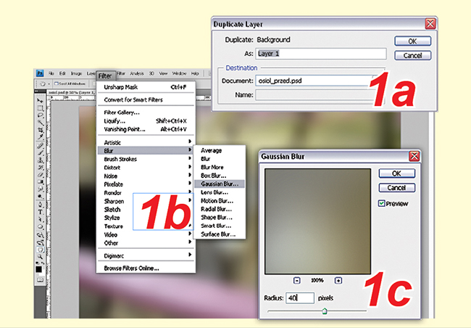Click the Photoshop Ps logo icon
Viewport: 471px width, 328px height.
point(40,73)
